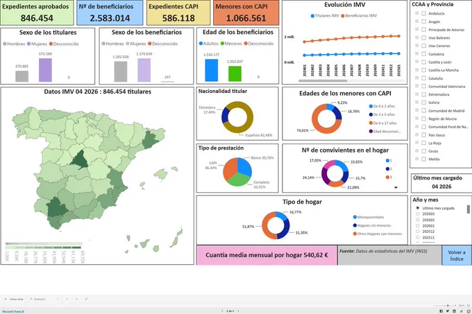Click the Mujeres bar showing 575.589
The height and width of the screenshot is (314, 472).
[x=45, y=70]
